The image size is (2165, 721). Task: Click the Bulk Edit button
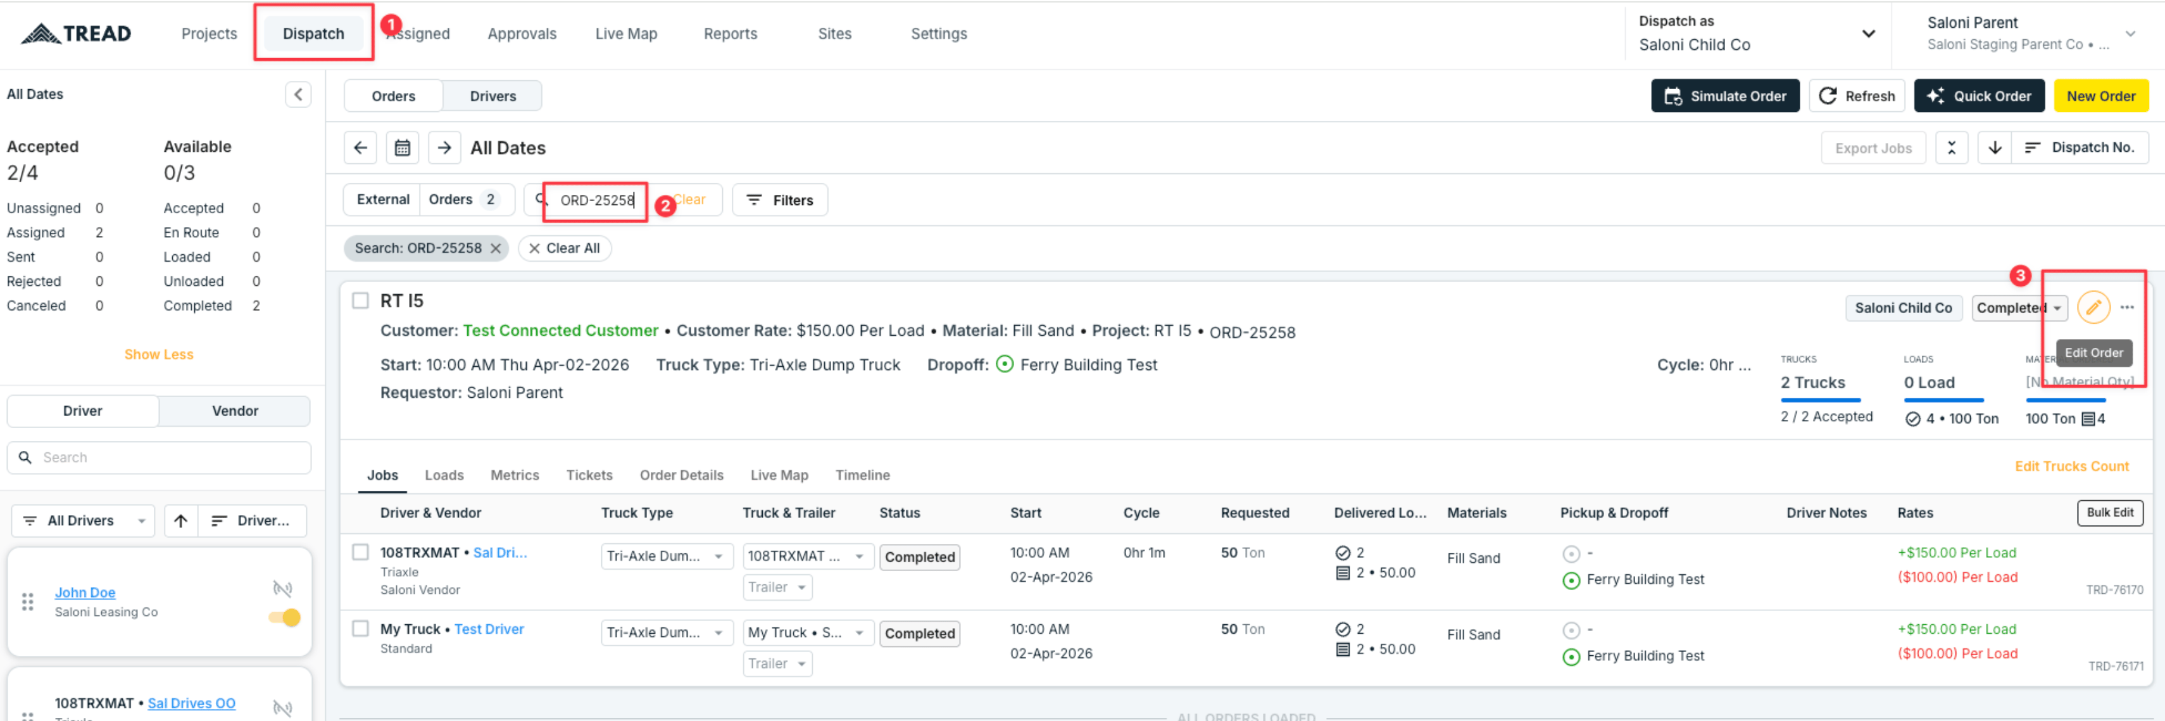point(2109,513)
